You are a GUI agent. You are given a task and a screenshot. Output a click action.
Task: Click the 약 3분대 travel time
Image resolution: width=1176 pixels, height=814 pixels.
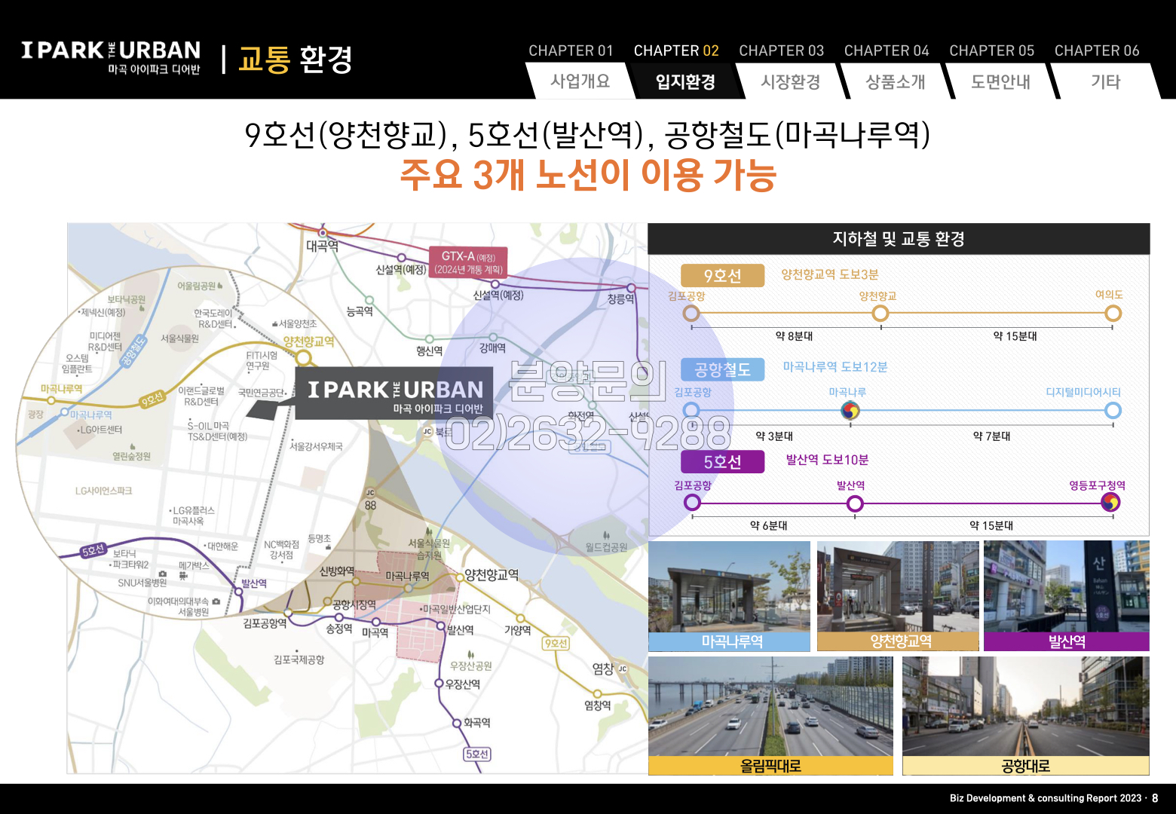pyautogui.click(x=774, y=436)
